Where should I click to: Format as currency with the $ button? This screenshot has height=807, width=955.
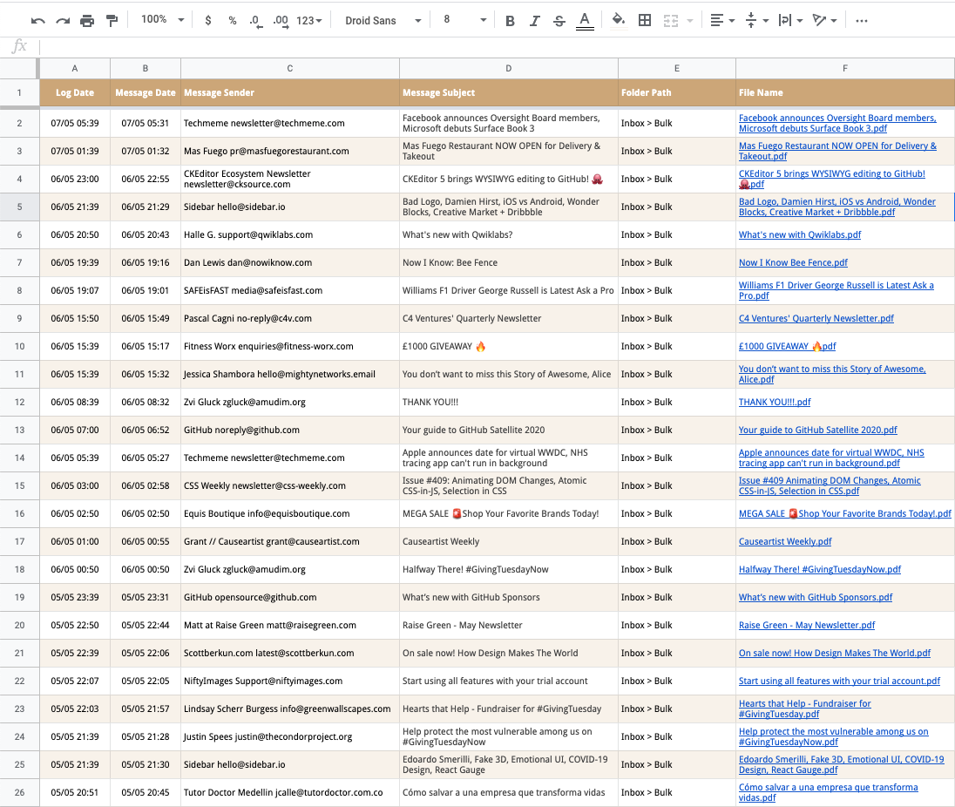point(208,21)
